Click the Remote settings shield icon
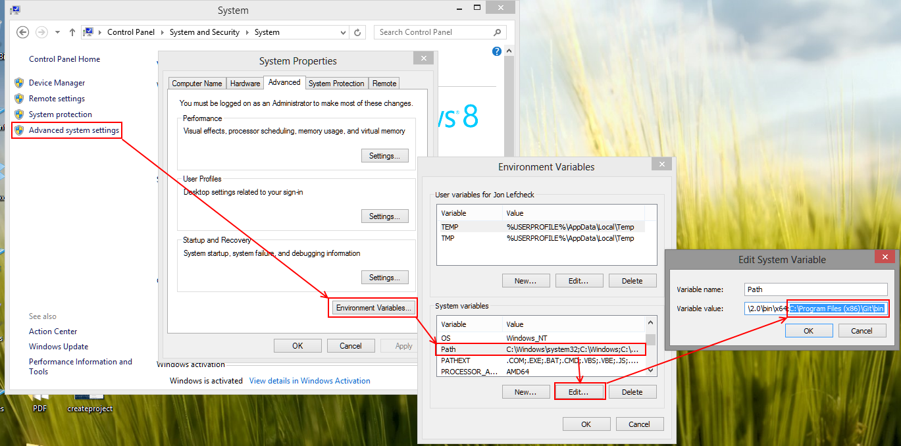Screen dimensions: 901x446 [19, 99]
